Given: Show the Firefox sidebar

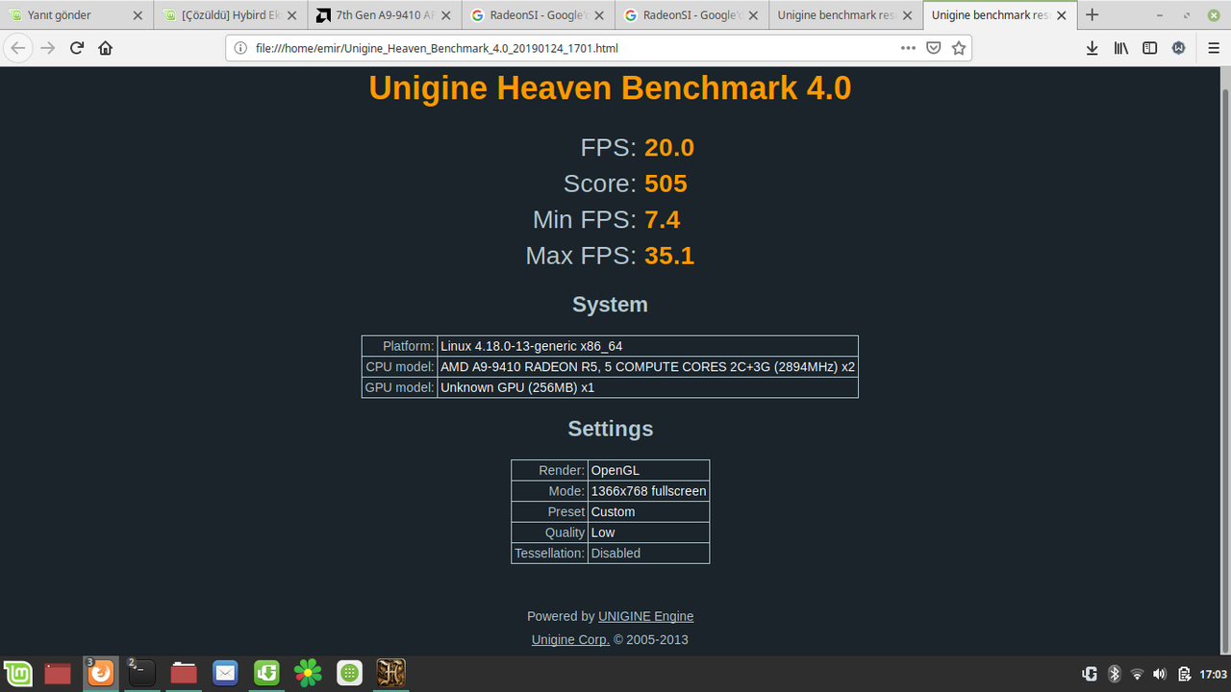Looking at the screenshot, I should [x=1150, y=48].
